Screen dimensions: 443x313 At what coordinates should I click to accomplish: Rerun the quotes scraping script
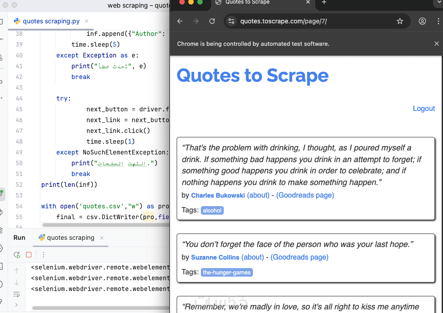[x=17, y=255]
